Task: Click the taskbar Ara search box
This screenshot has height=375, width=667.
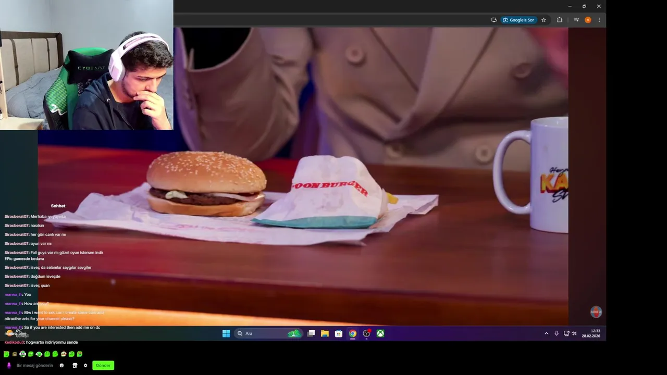Action: coord(268,333)
